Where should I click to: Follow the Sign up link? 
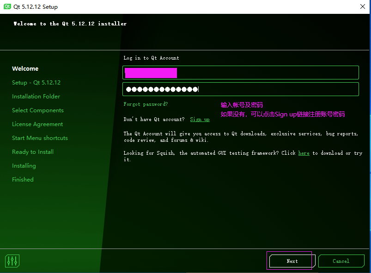click(x=200, y=119)
